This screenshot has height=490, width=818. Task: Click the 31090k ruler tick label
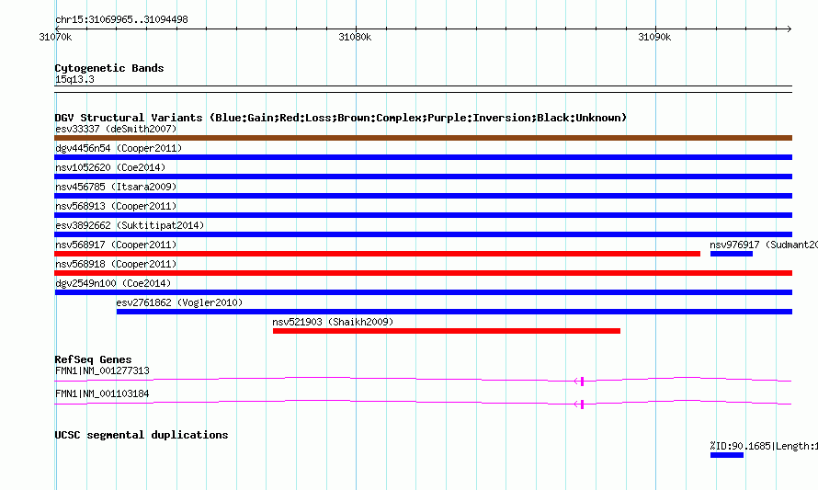[x=654, y=38]
